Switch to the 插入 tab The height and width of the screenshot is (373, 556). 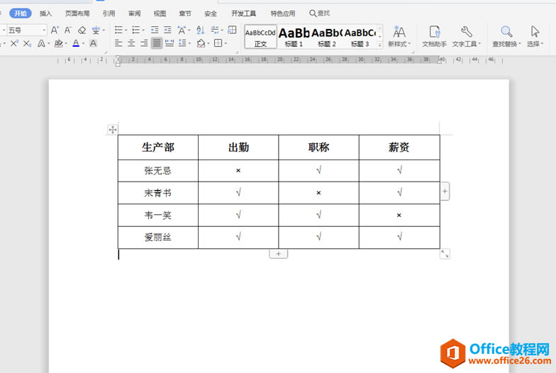click(x=45, y=13)
